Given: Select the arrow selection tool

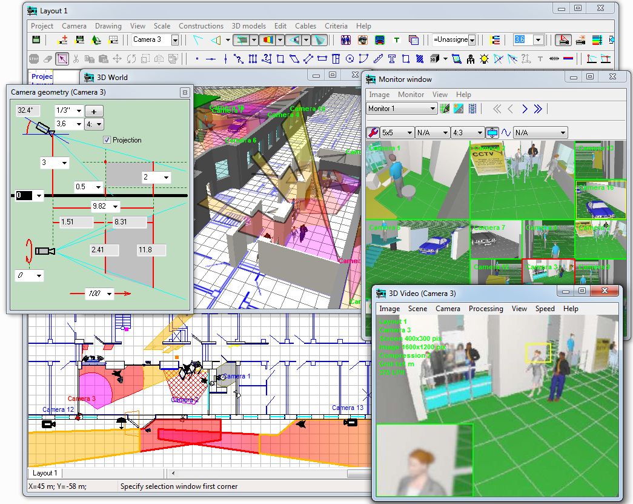Looking at the screenshot, I should (x=62, y=59).
